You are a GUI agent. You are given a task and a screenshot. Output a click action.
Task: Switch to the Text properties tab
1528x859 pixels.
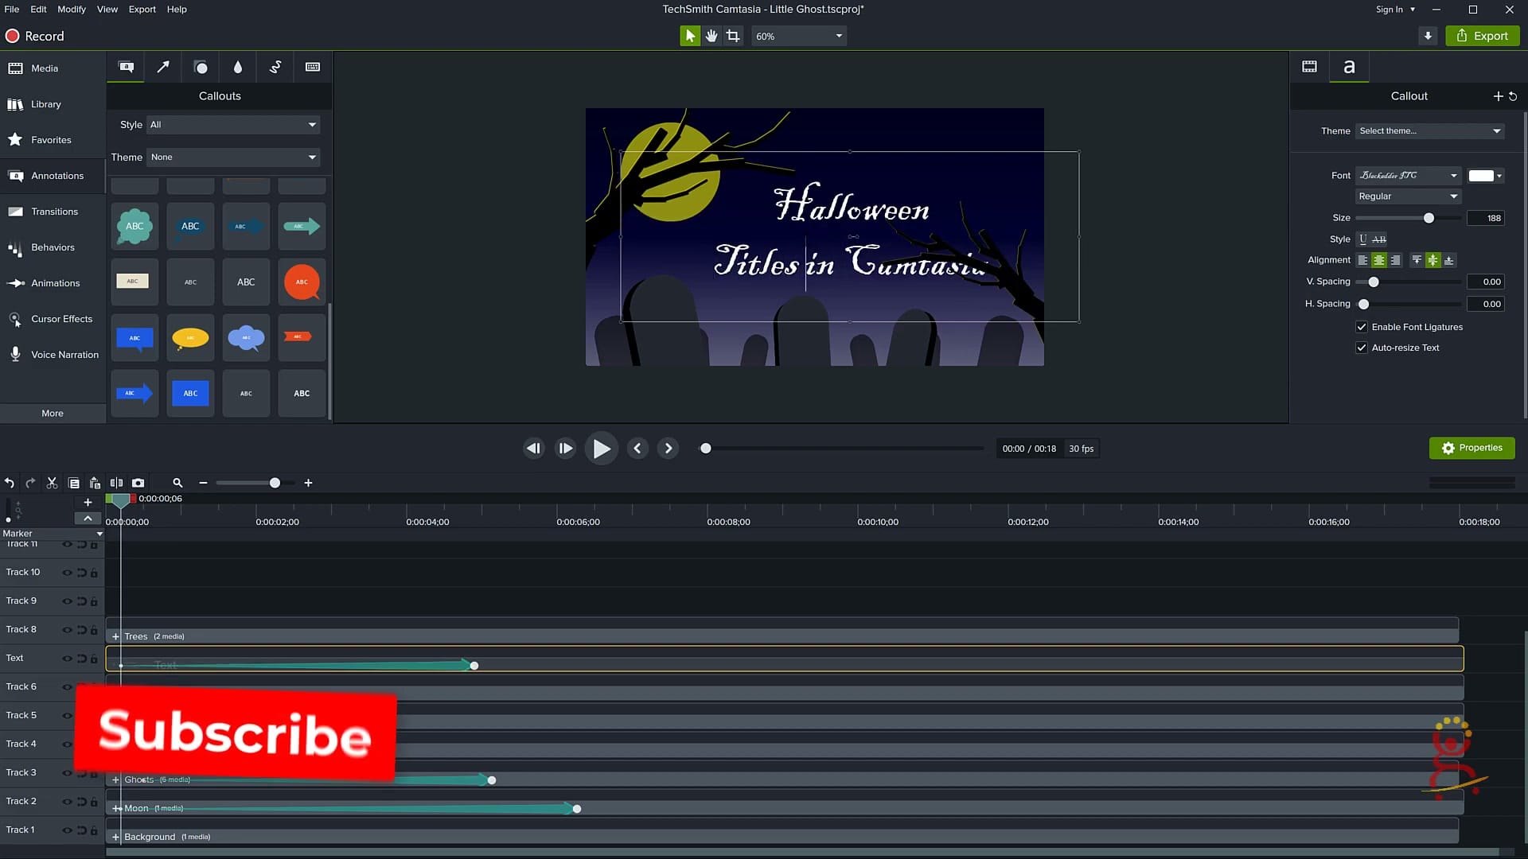click(x=1348, y=67)
